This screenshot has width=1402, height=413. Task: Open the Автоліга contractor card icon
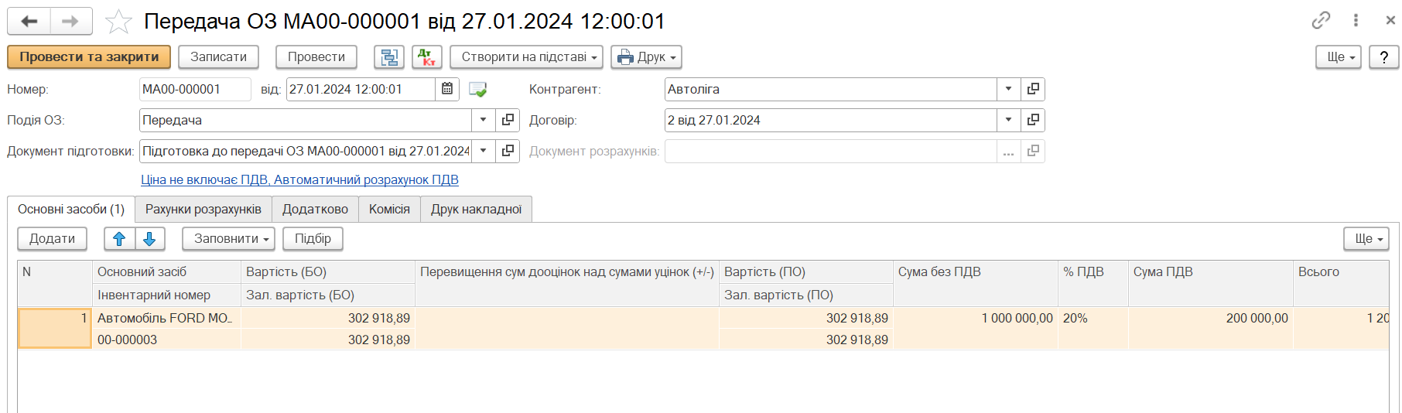(1033, 89)
